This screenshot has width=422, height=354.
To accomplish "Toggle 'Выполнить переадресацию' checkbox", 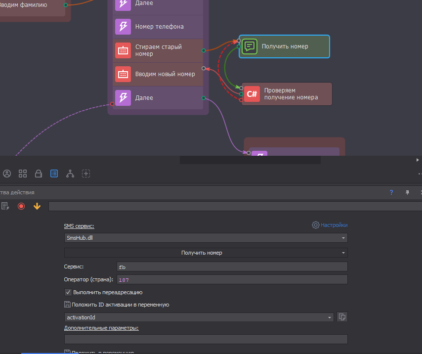I will [68, 292].
